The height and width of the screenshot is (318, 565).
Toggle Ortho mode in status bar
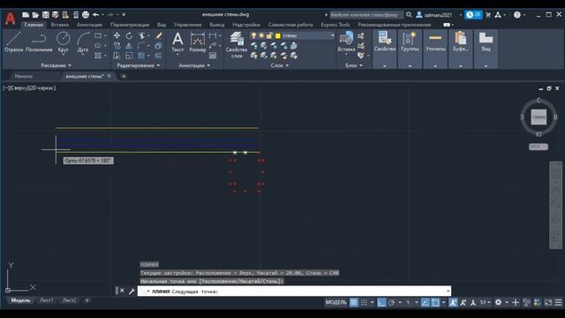click(x=381, y=302)
